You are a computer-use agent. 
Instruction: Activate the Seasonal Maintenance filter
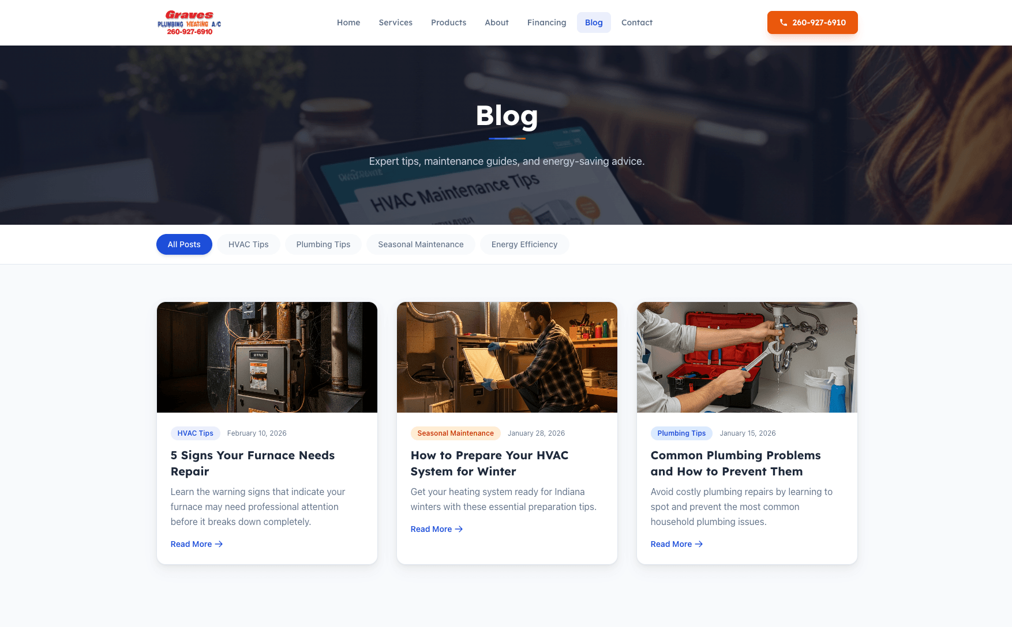421,244
